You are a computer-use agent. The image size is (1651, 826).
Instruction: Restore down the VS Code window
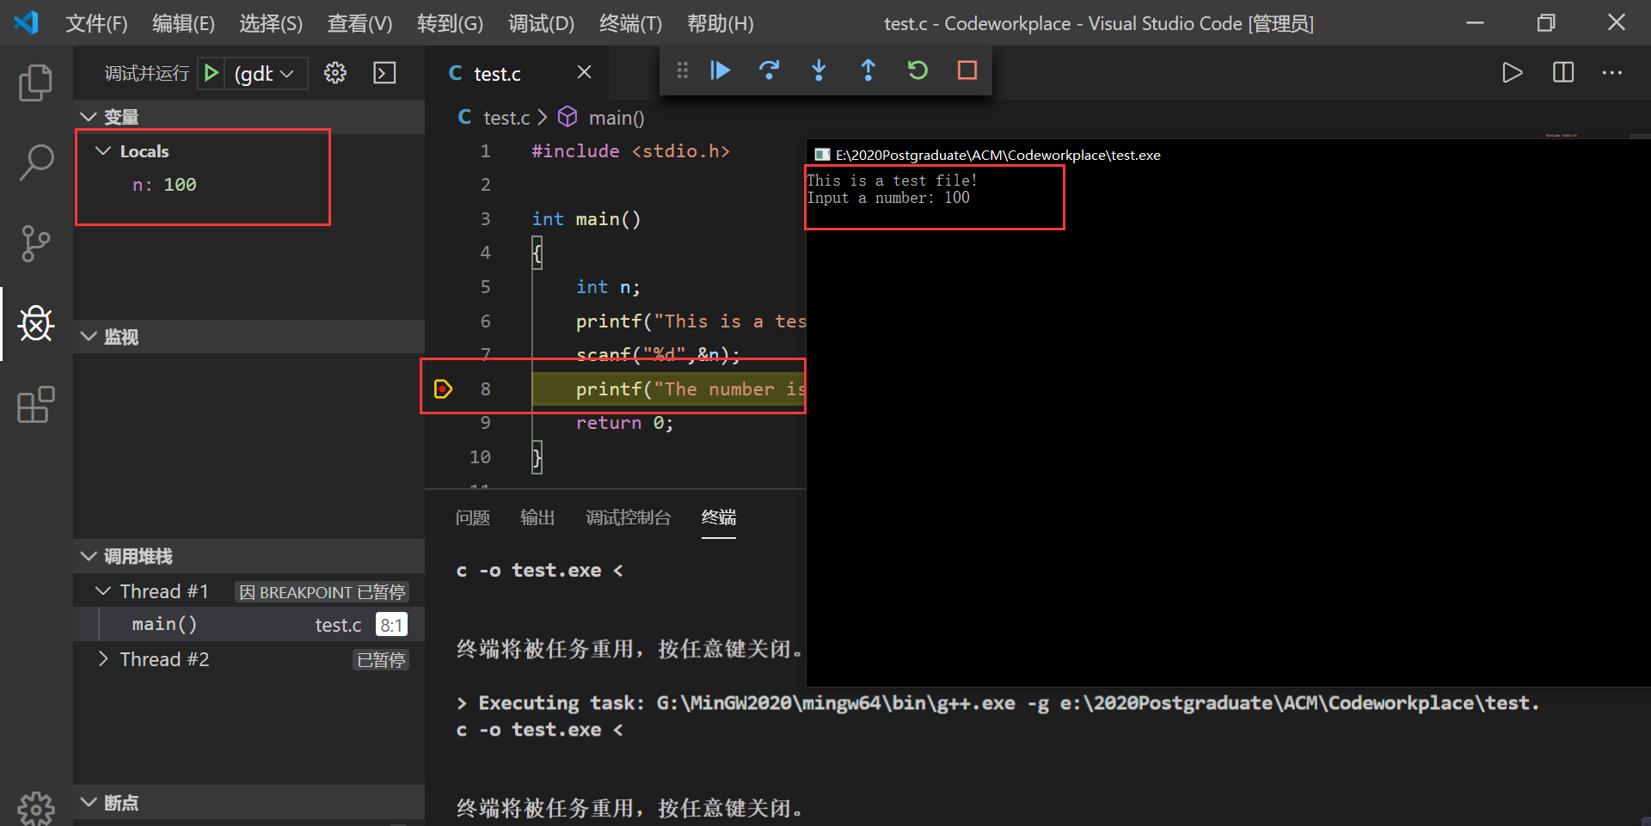point(1546,22)
